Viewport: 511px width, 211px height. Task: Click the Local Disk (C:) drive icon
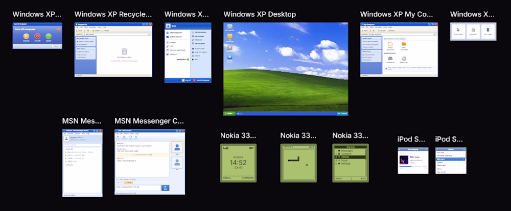pos(390,60)
